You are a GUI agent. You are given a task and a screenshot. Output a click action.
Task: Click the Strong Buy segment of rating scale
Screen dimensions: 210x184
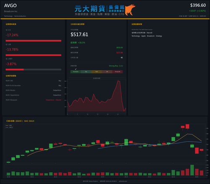coord(76,72)
